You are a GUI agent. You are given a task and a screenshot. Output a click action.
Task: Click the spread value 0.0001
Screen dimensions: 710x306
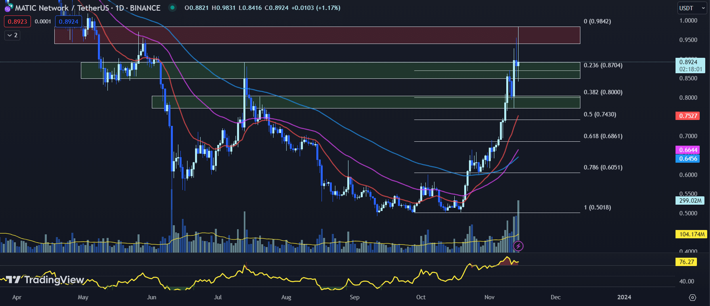tap(43, 21)
